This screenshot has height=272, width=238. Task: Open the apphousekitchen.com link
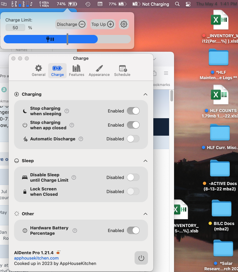click(36, 258)
